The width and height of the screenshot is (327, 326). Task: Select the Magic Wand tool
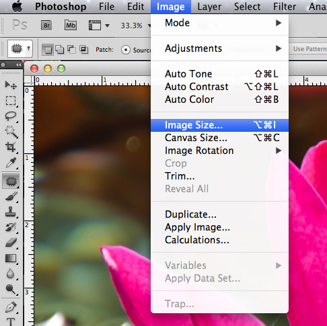11,132
